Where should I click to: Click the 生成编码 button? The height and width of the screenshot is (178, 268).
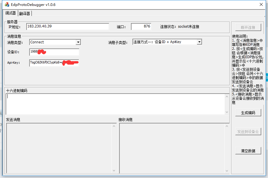tap(248, 113)
